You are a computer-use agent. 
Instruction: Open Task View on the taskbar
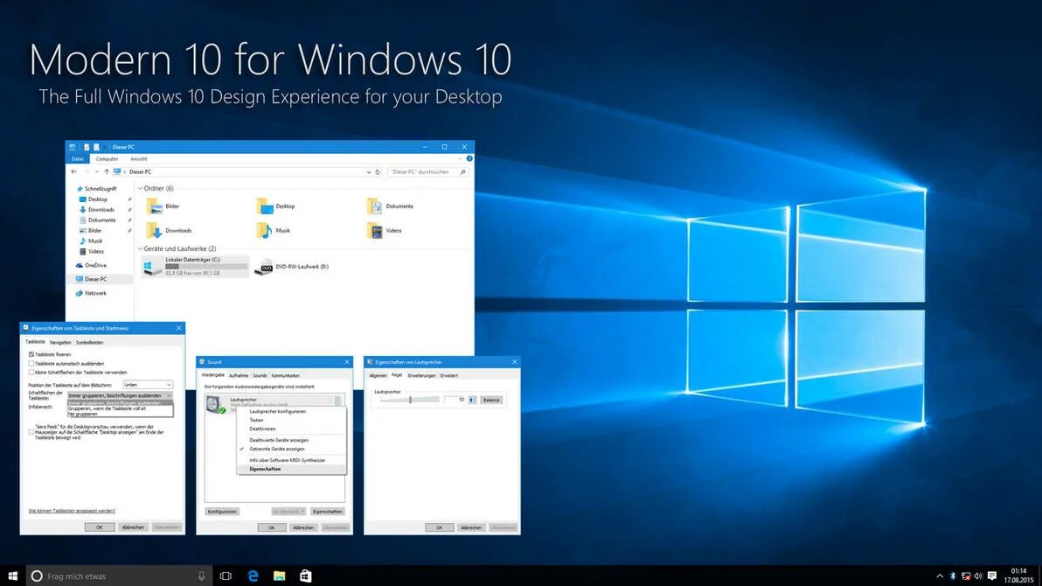[226, 576]
